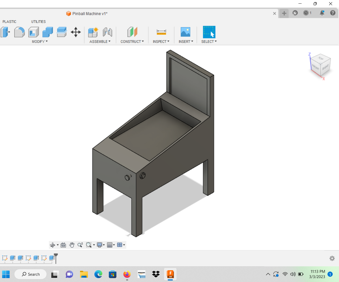Activate the Move/Copy arrows tool

pos(76,32)
